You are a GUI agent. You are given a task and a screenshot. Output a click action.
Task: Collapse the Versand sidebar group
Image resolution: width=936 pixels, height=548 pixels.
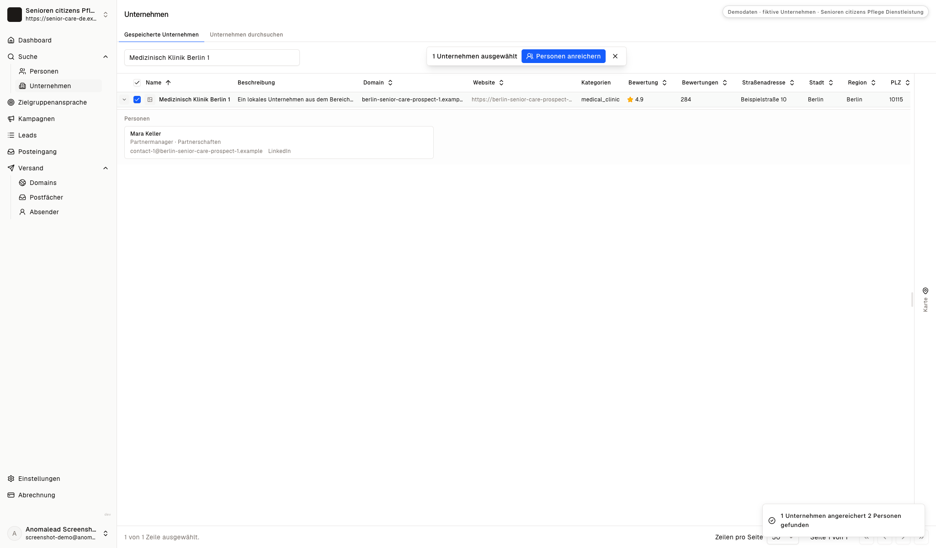106,168
